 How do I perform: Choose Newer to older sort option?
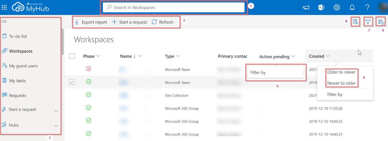tap(341, 83)
